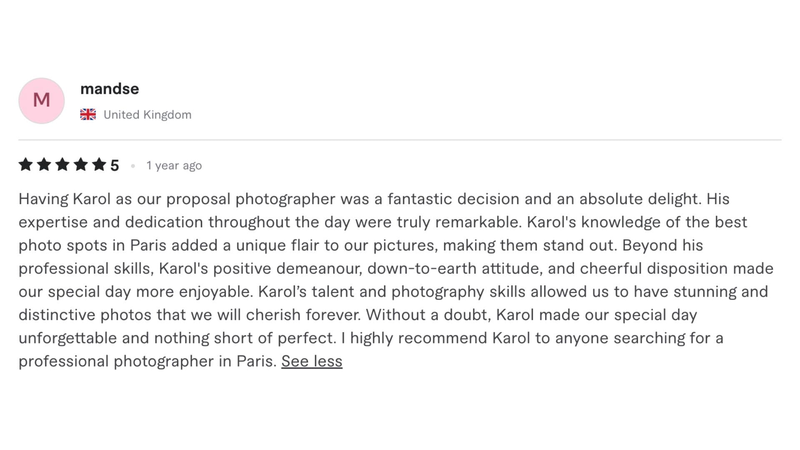Click the United Kingdom flag icon
Image resolution: width=800 pixels, height=450 pixels.
[88, 115]
